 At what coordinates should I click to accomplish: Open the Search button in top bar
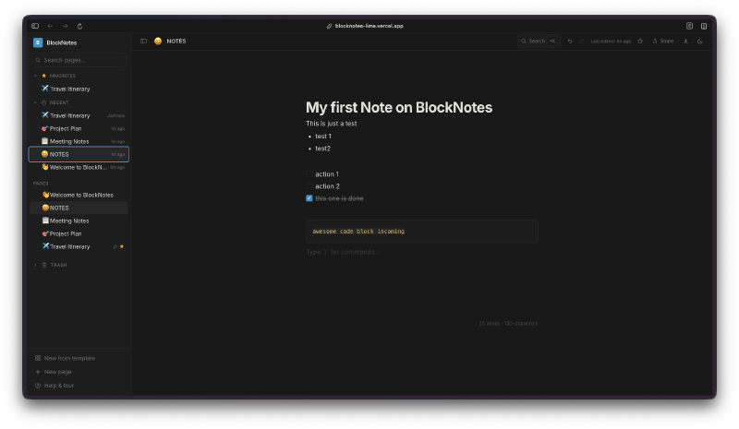[x=539, y=41]
